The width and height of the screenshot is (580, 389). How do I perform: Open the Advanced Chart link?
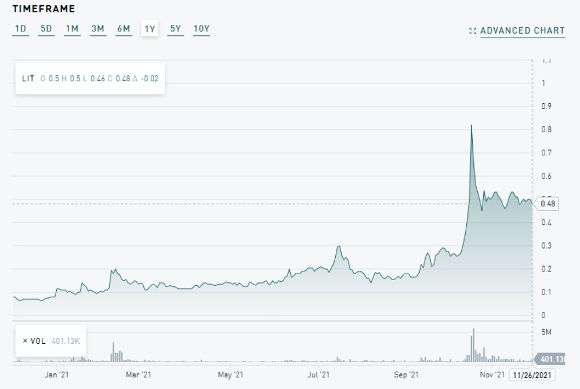[523, 31]
